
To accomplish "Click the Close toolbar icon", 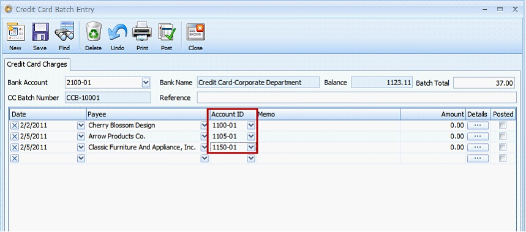I will [x=195, y=32].
